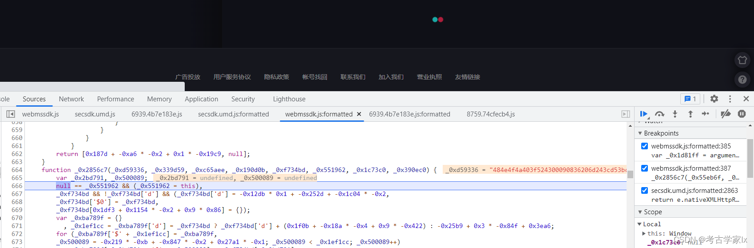Click the 隐私政策 footer link

(x=277, y=77)
